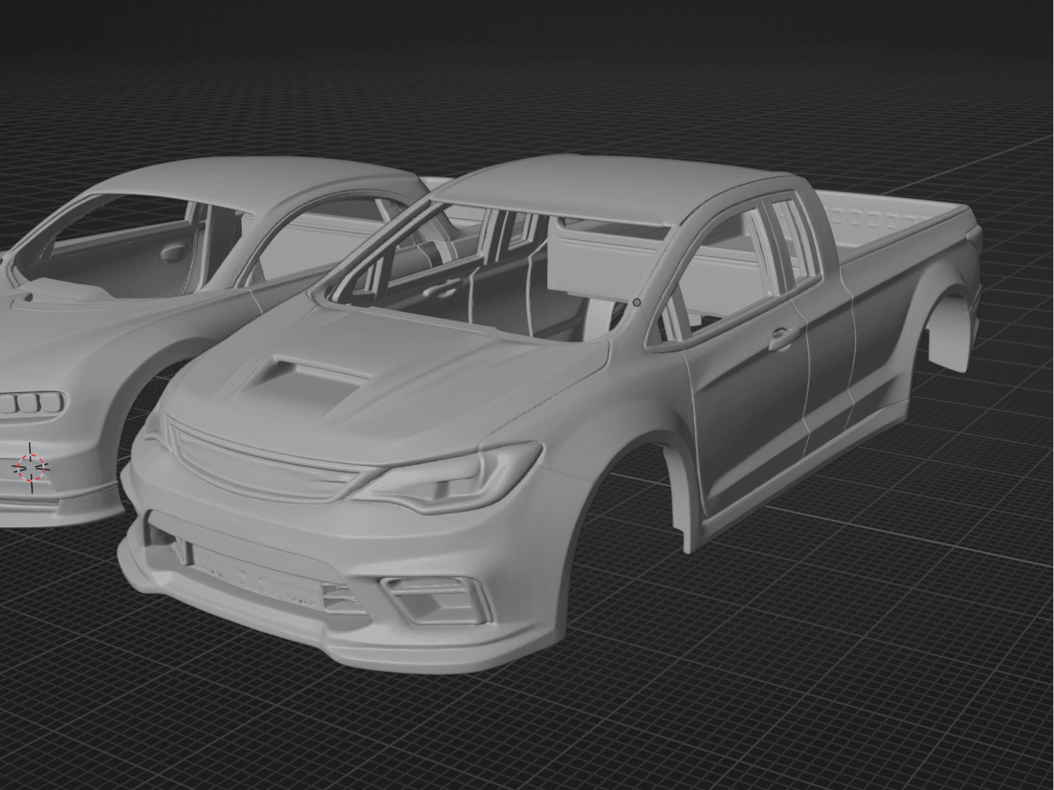The image size is (1054, 790).
Task: Click the pickup truck's driver door handle
Action: tap(782, 338)
